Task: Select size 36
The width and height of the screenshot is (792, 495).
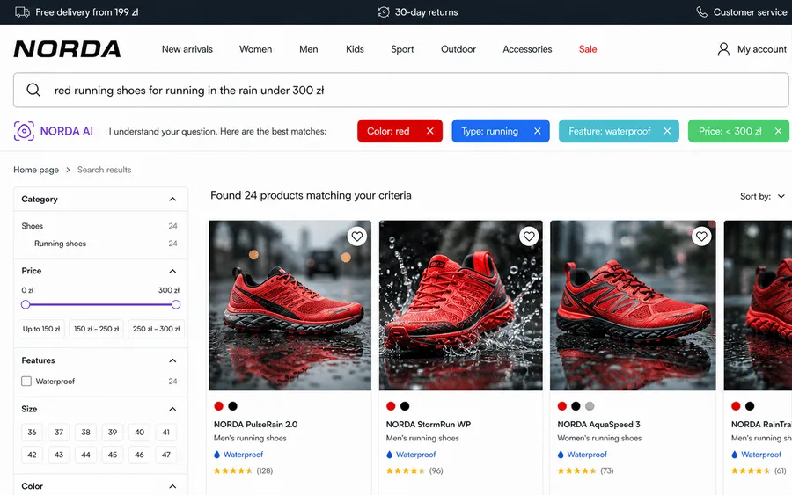Action: 32,433
